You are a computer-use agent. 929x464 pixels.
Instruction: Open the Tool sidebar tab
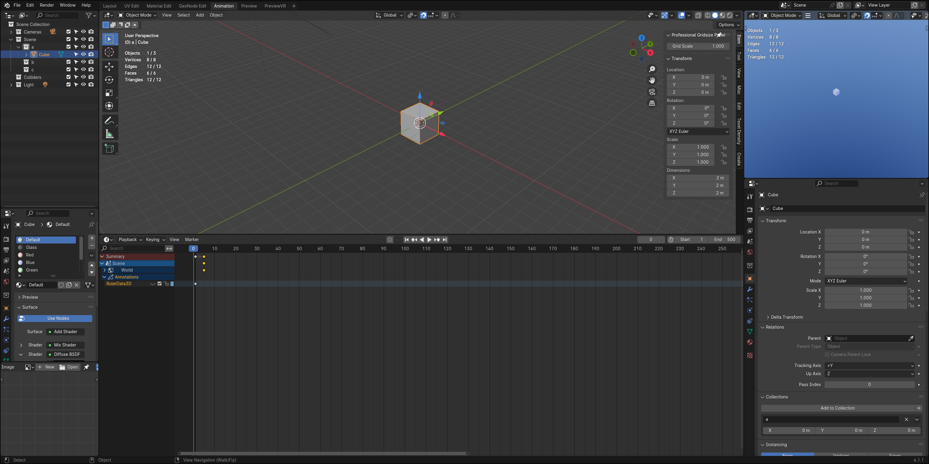click(x=739, y=56)
